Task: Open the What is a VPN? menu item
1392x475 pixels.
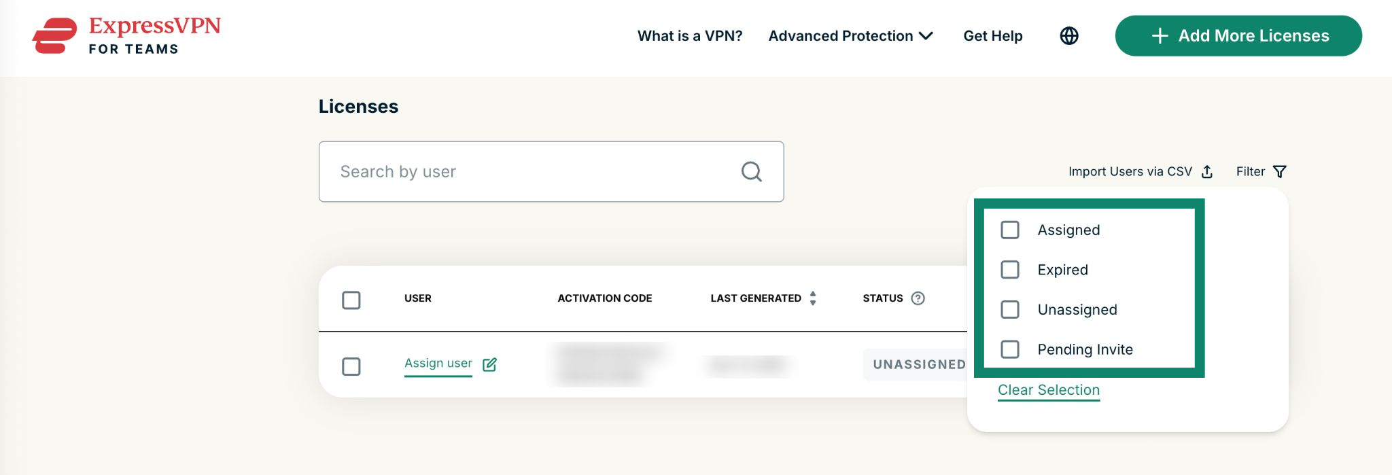Action: click(x=690, y=36)
